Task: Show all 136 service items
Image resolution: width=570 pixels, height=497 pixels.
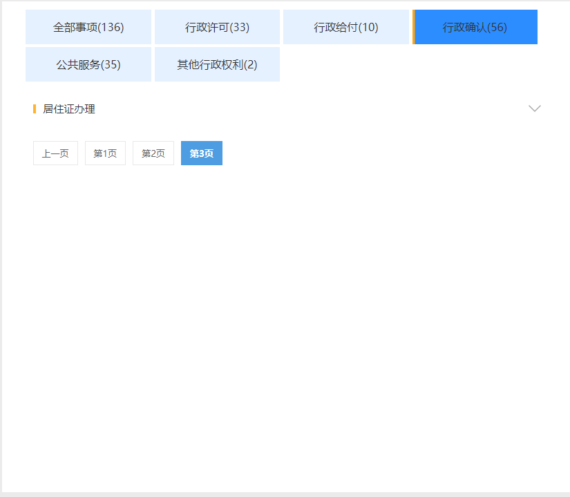Action: [88, 28]
